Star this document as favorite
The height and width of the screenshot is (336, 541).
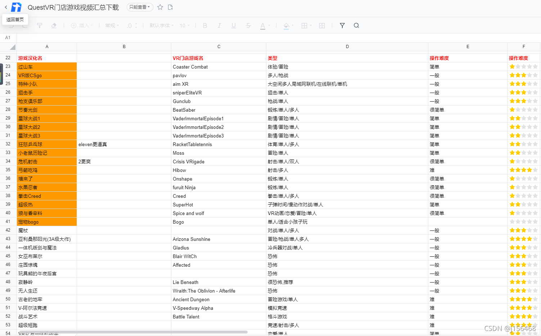pos(160,7)
